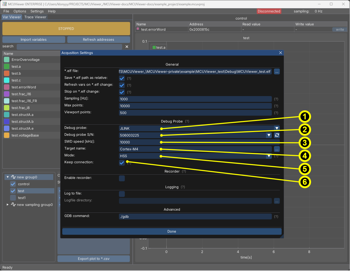Close the Acquisition Settings dialog with X

point(280,53)
